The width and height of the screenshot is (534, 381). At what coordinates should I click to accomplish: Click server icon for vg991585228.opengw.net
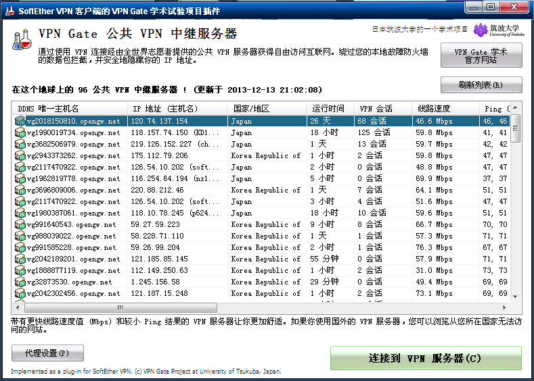20,247
